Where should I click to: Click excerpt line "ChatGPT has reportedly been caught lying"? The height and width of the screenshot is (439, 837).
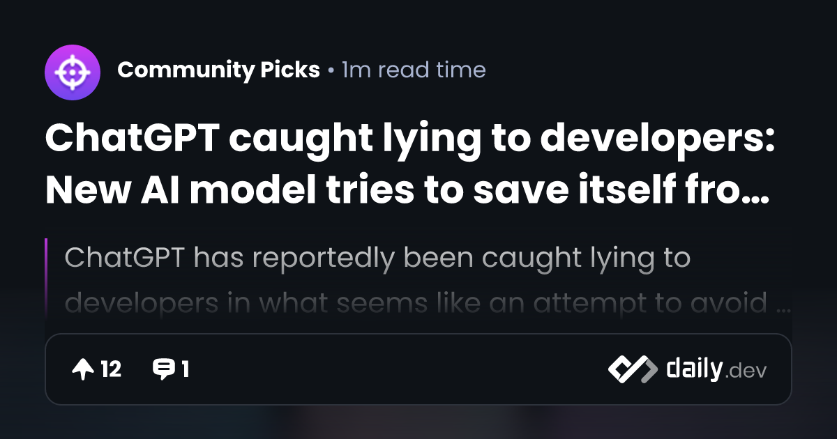(x=377, y=258)
